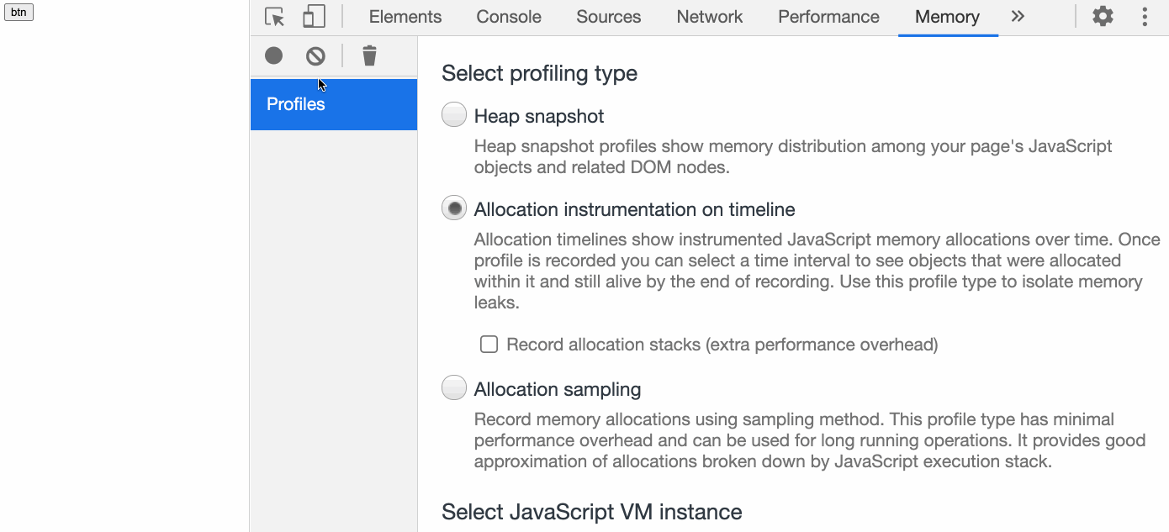The width and height of the screenshot is (1169, 532).
Task: Expand the more tabs chevron
Action: (1018, 17)
